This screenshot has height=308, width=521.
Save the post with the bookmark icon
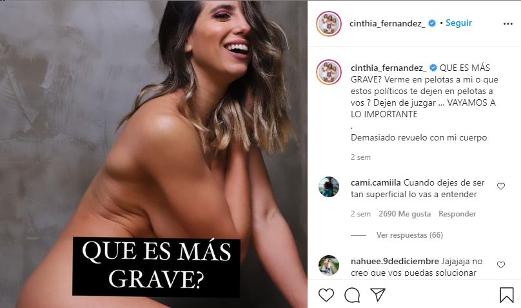pos(507,294)
